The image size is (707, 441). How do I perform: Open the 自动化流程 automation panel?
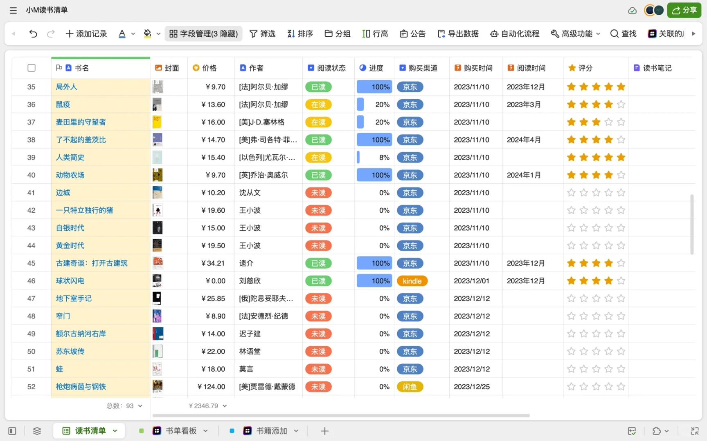click(514, 33)
